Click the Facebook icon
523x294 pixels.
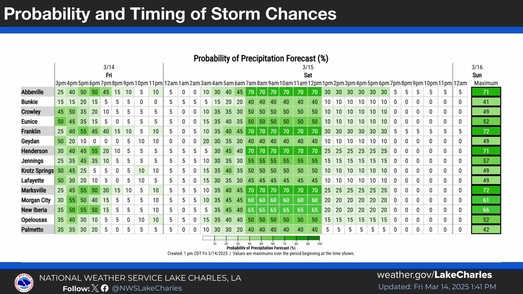click(x=105, y=288)
